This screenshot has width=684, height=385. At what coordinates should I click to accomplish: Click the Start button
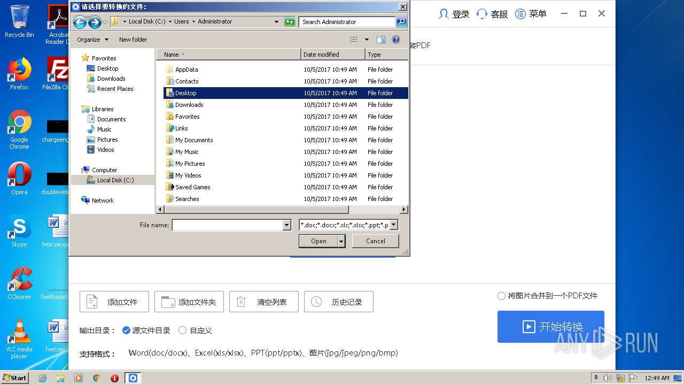[x=14, y=378]
